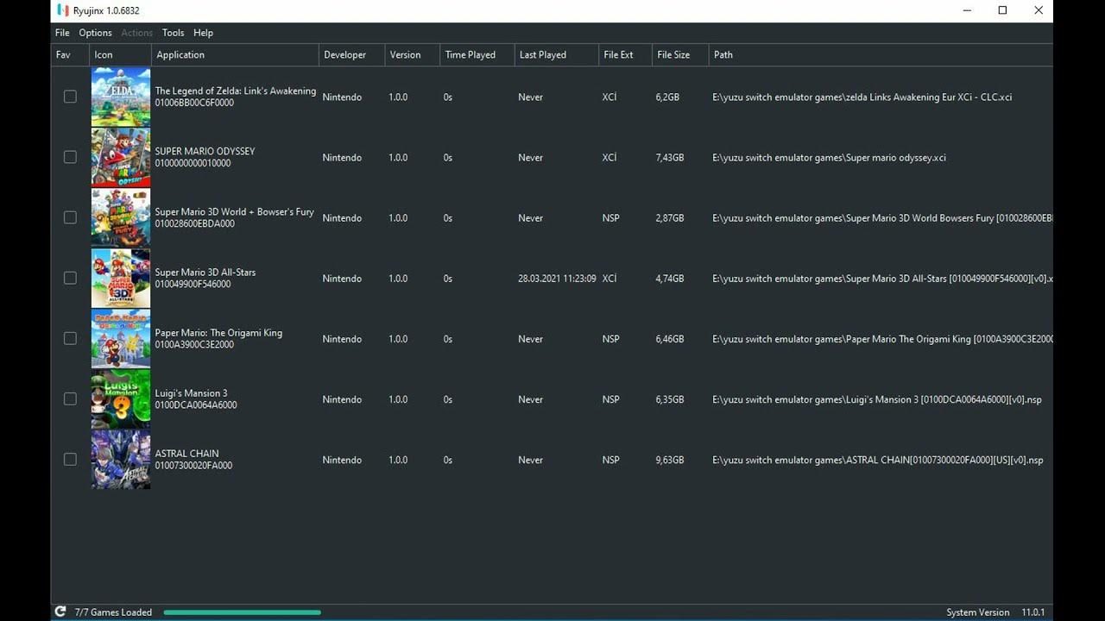
Task: Click the 'NSP' extension for Luigi's Mansion 3
Action: pyautogui.click(x=610, y=399)
